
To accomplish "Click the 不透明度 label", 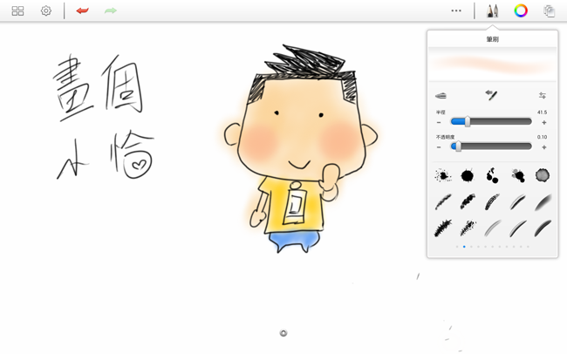I will tap(445, 137).
